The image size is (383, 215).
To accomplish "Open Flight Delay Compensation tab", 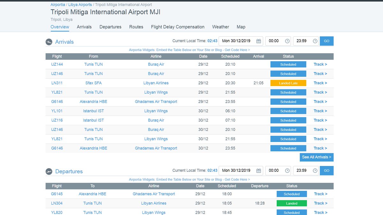I will 178,27.
